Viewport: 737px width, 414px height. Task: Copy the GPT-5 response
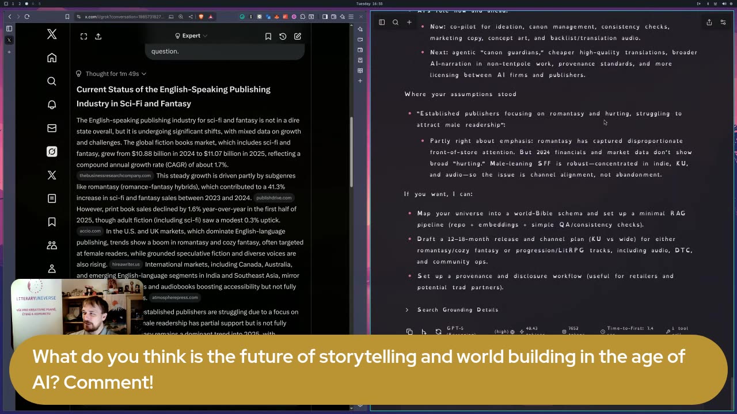pyautogui.click(x=409, y=332)
